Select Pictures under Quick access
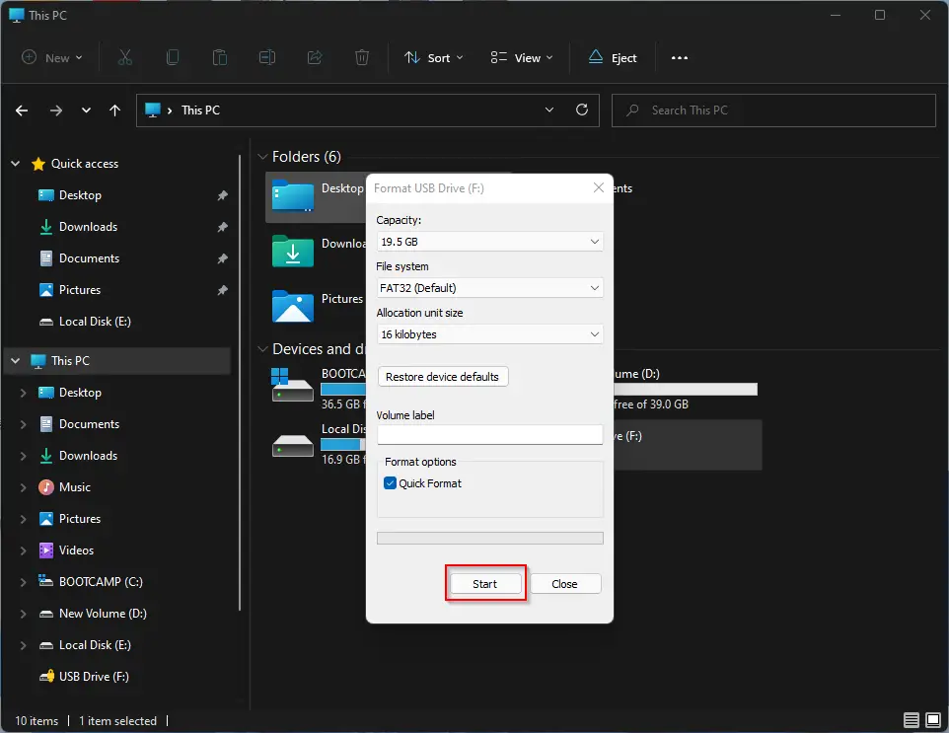The width and height of the screenshot is (949, 733). (x=80, y=289)
